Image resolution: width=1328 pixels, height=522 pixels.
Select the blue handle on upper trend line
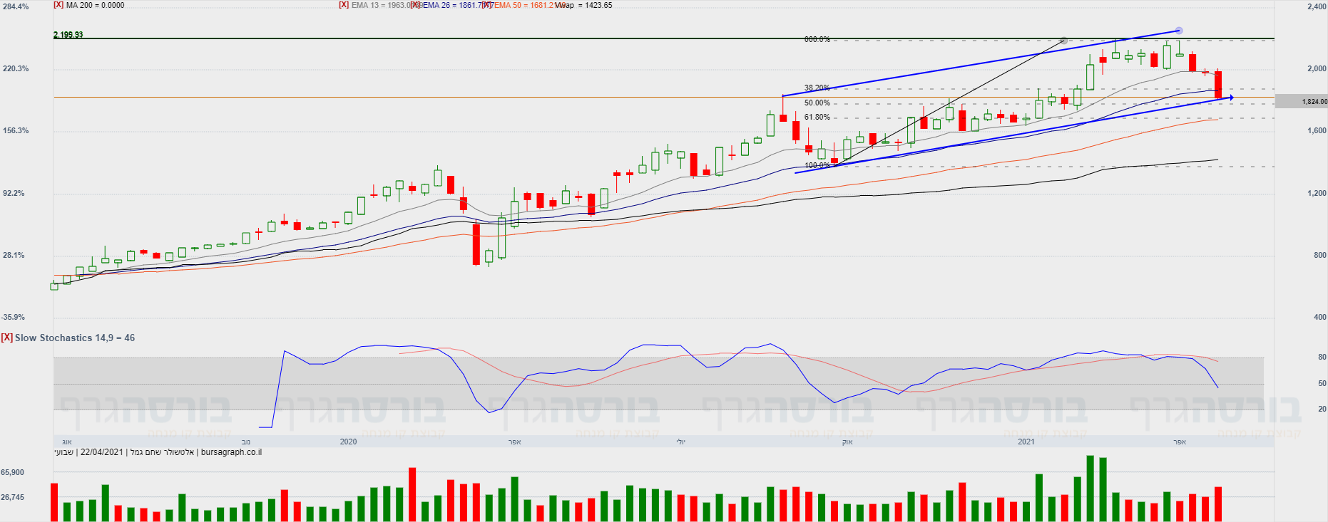(1178, 31)
